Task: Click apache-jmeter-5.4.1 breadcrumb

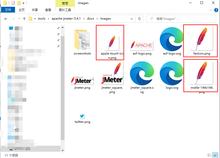Action: [66, 19]
